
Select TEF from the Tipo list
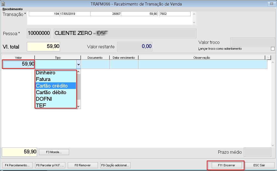coord(56,105)
